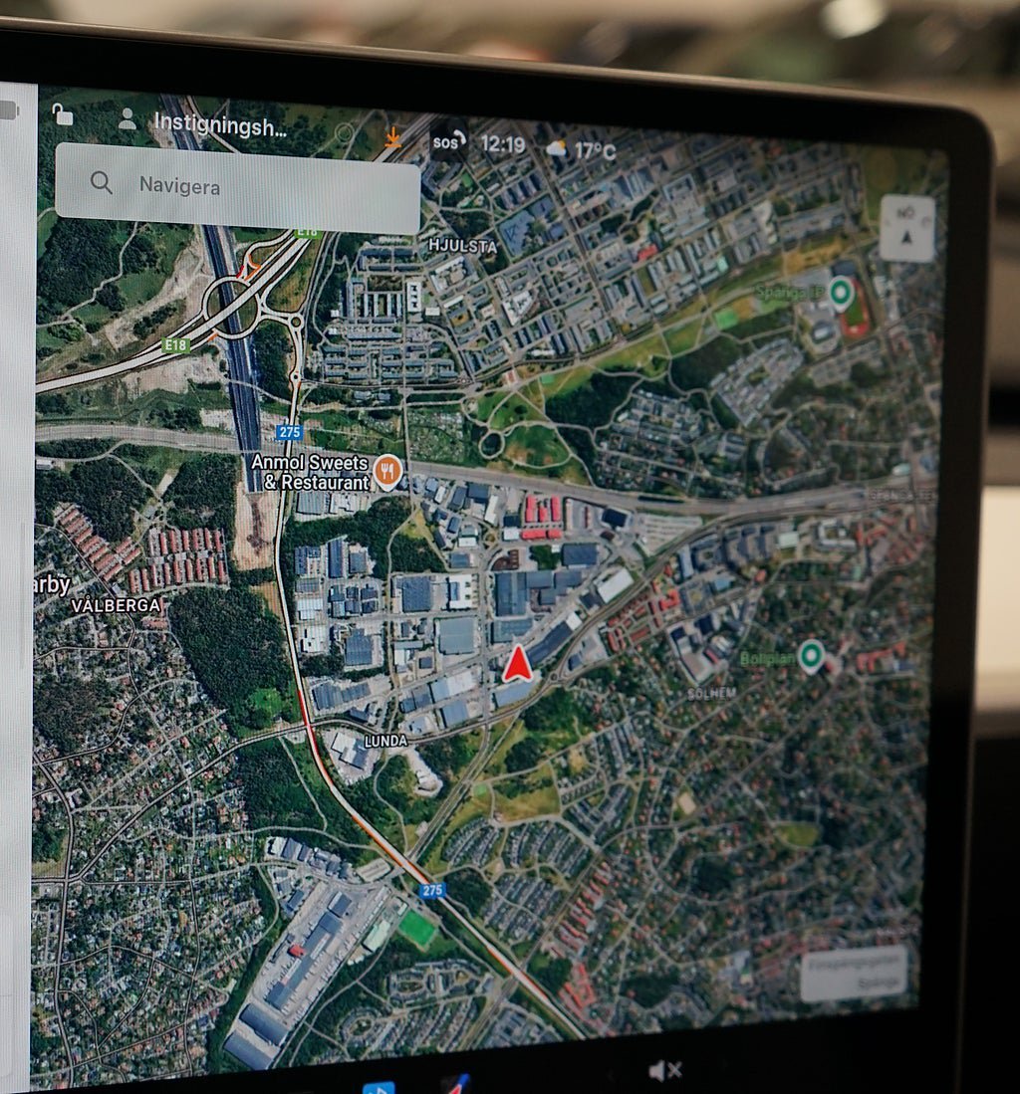Unmute audio with the speaker icon
This screenshot has width=1020, height=1094.
(x=664, y=1071)
